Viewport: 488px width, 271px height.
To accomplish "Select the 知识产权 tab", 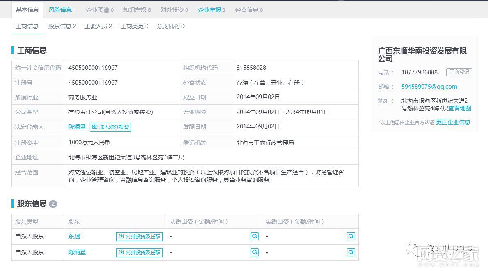I will [137, 10].
